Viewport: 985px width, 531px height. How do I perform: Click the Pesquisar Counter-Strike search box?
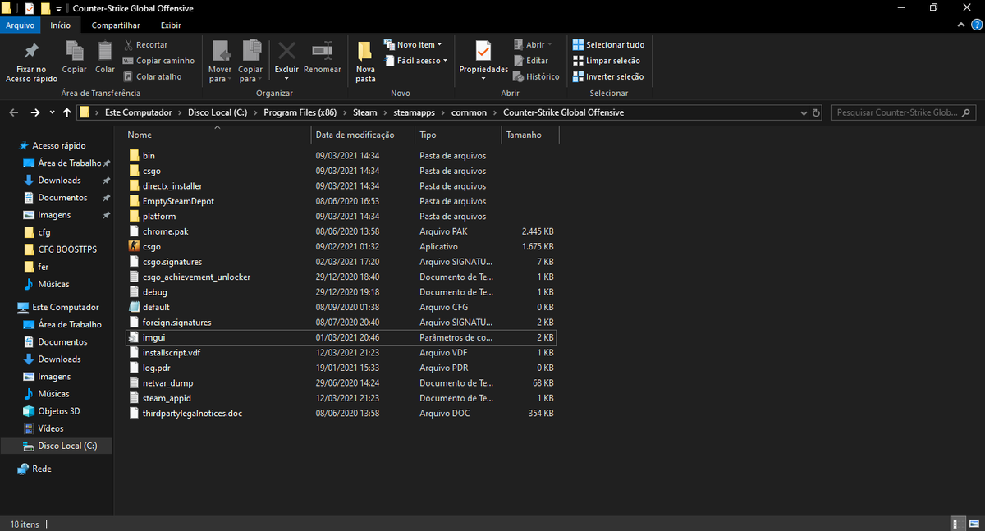pos(903,112)
